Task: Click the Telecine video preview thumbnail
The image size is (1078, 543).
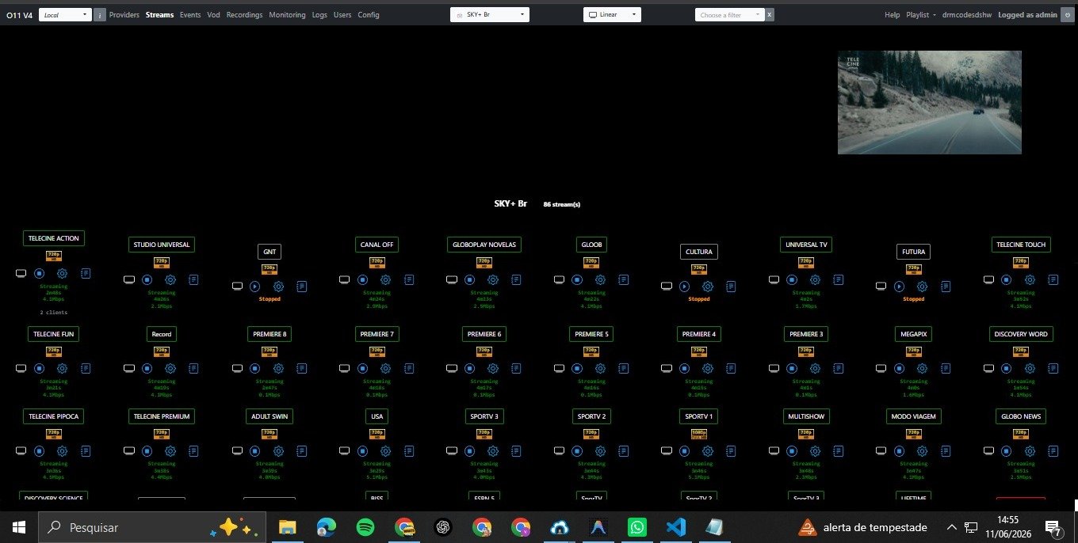Action: click(930, 102)
